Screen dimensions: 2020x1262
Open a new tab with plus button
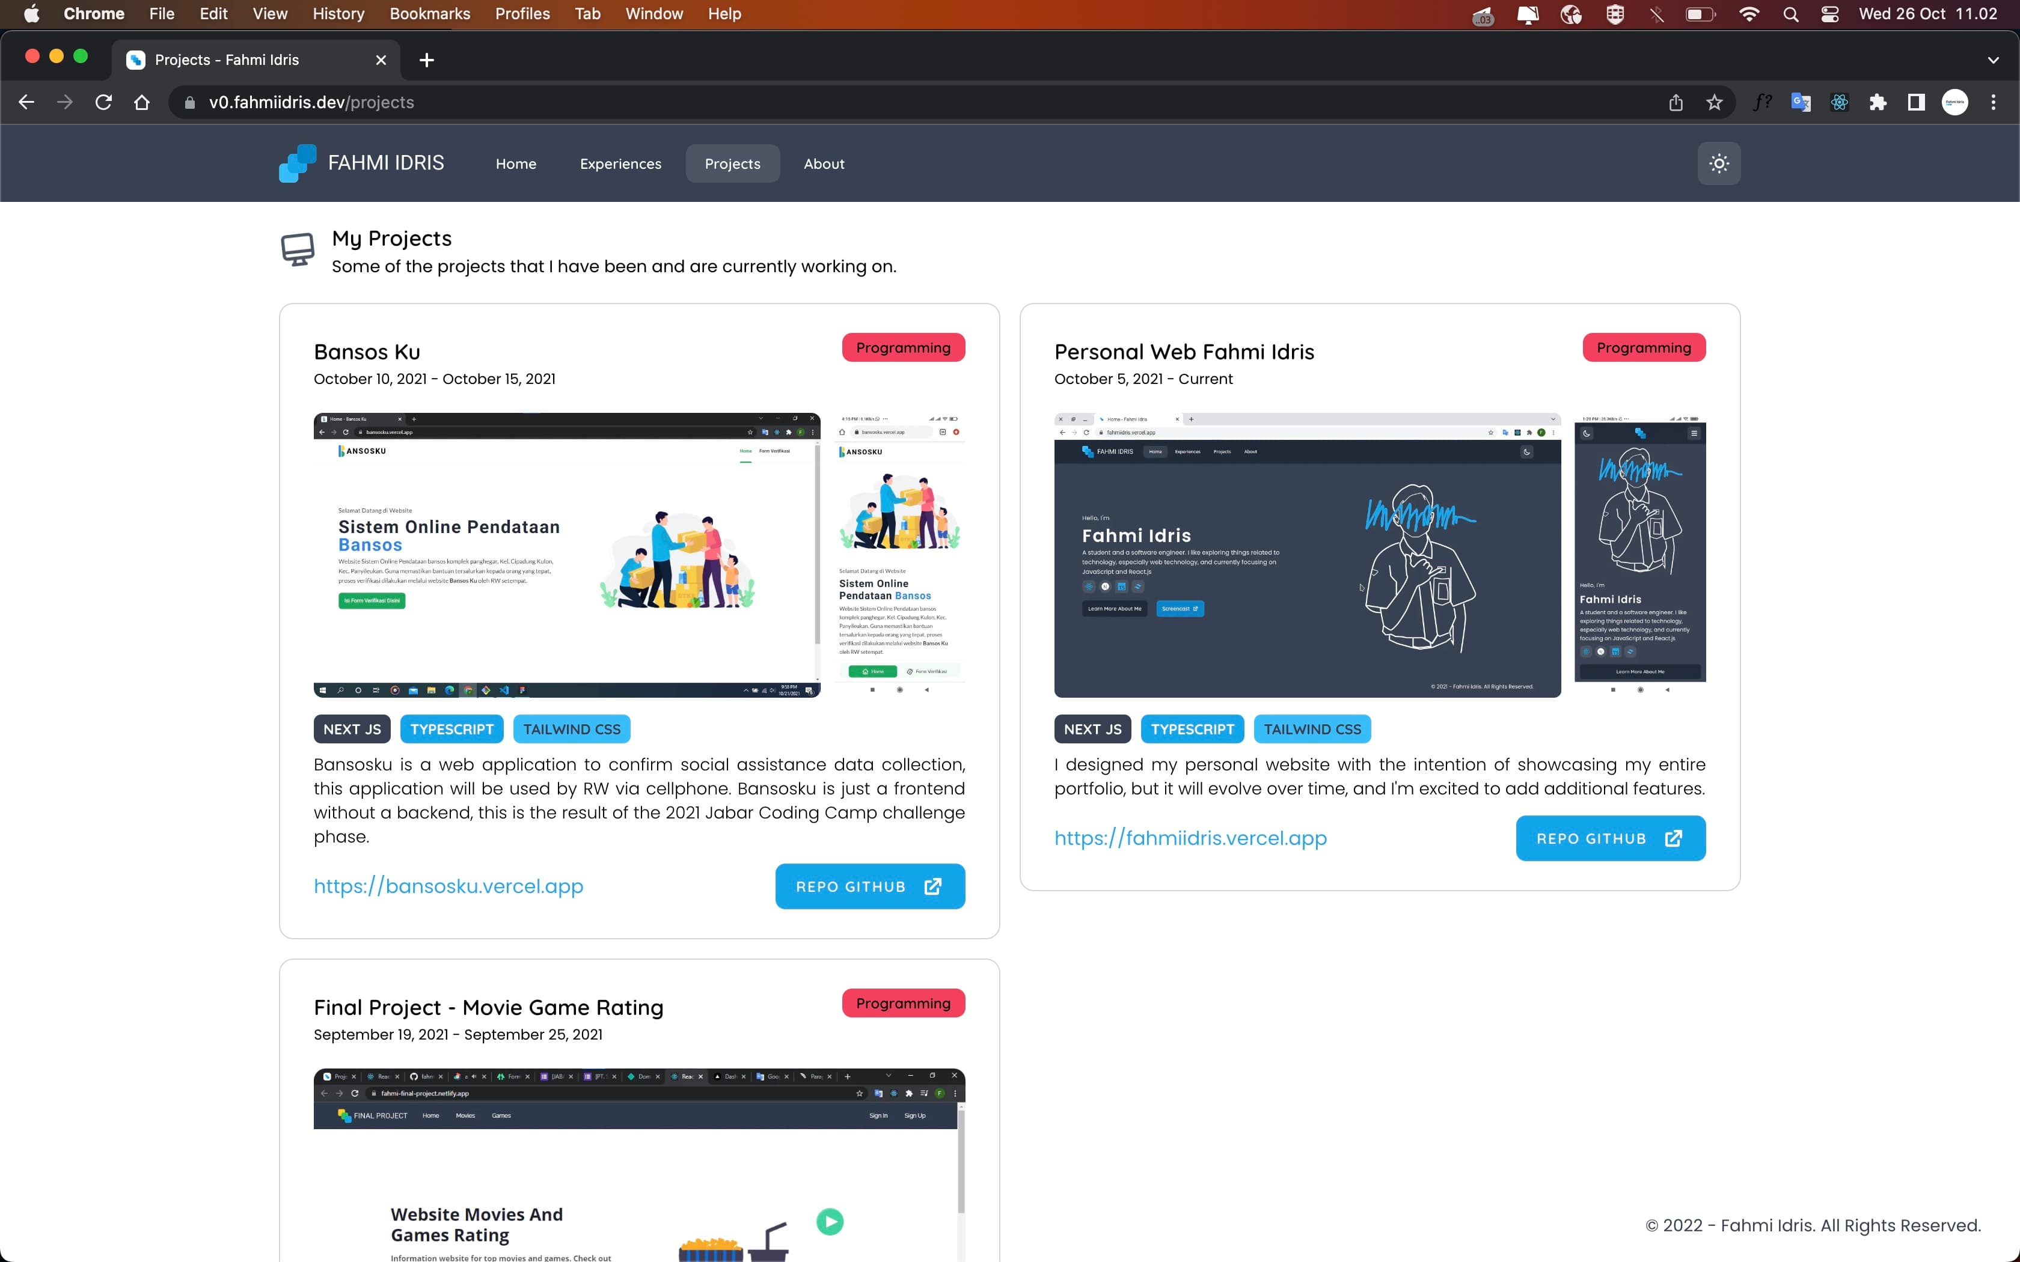(x=426, y=60)
